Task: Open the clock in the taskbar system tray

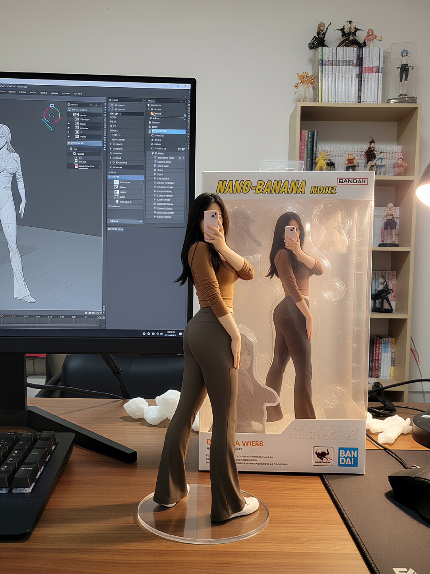Action: tap(171, 333)
